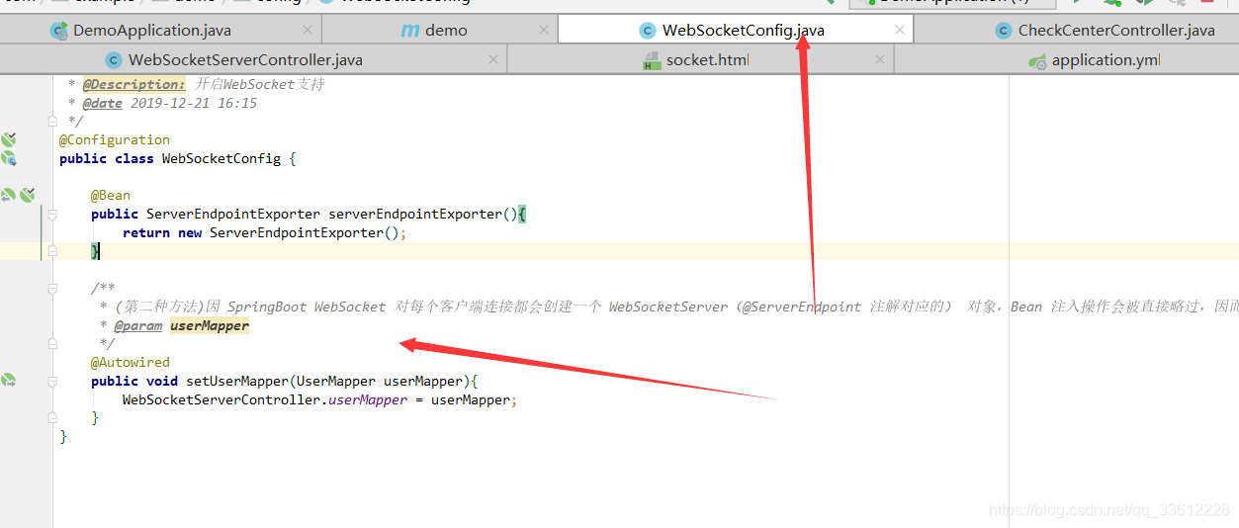Click the fold marker at setUserMapper's closing brace
This screenshot has width=1239, height=528.
tap(52, 418)
